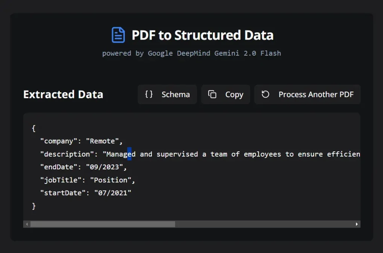Click the circular refresh icon beside Process Another PDF
Viewport: 383px width, 253px height.
click(x=266, y=94)
